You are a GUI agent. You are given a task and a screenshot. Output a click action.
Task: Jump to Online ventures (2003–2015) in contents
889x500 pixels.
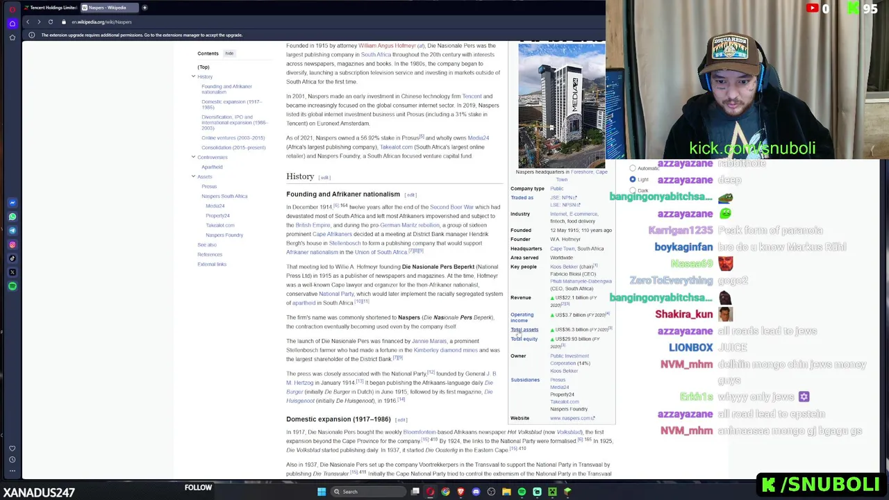[233, 137]
